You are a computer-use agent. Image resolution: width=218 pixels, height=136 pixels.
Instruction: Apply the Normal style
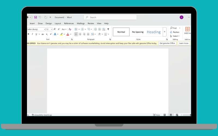point(121,32)
